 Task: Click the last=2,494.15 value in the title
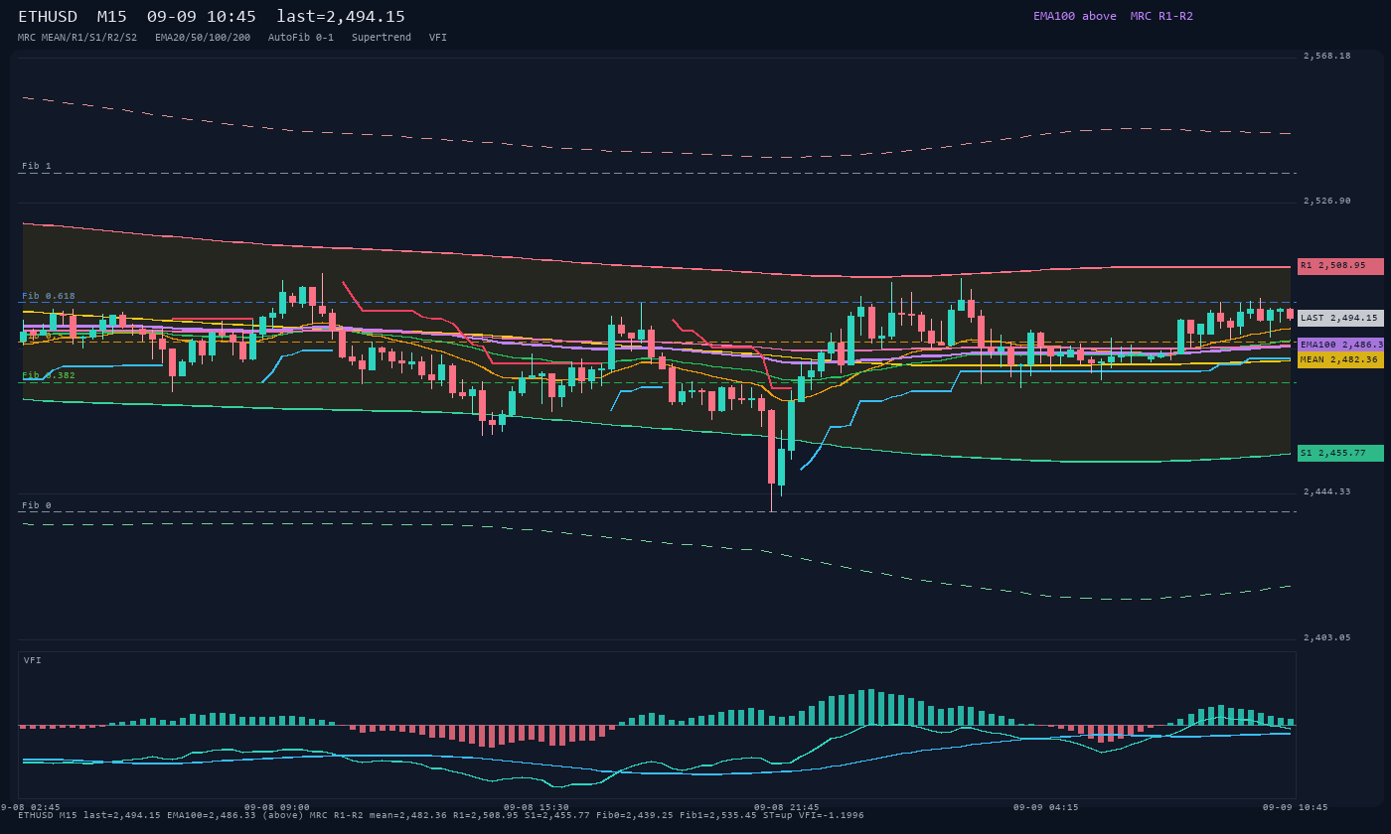coord(341,17)
